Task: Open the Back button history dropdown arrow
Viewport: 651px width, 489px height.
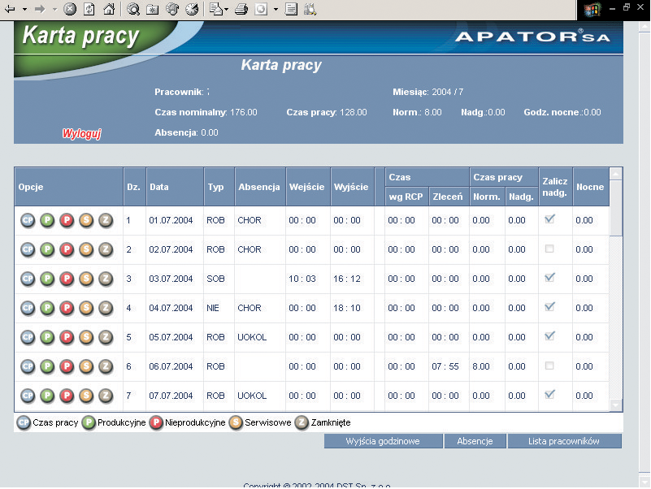Action: (x=24, y=10)
